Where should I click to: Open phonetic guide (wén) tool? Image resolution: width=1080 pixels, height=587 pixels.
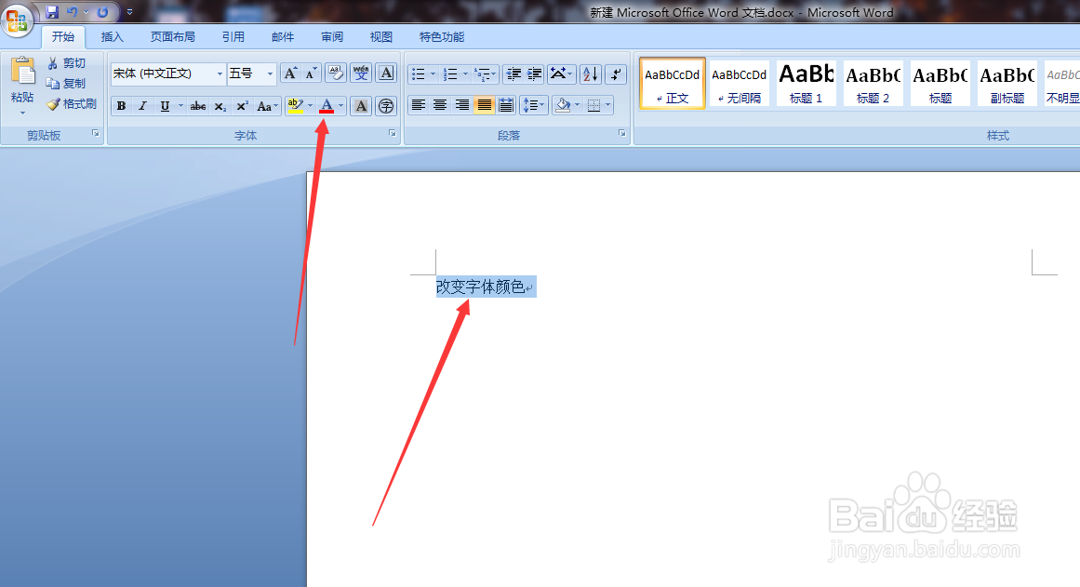(x=361, y=73)
